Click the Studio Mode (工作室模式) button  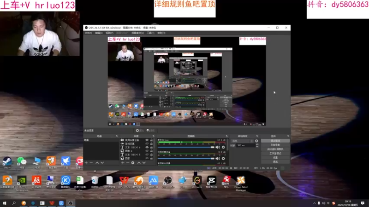pos(275,154)
